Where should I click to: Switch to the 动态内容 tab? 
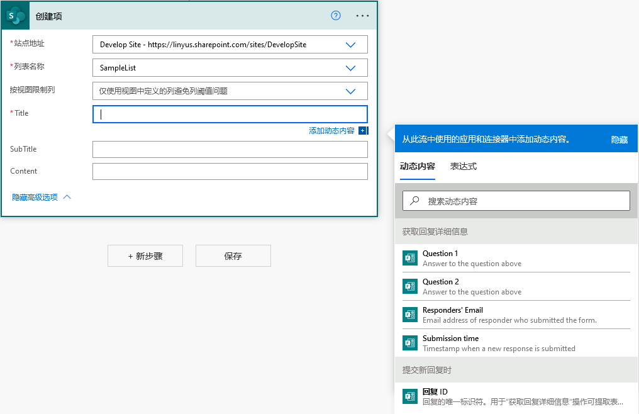(x=418, y=166)
